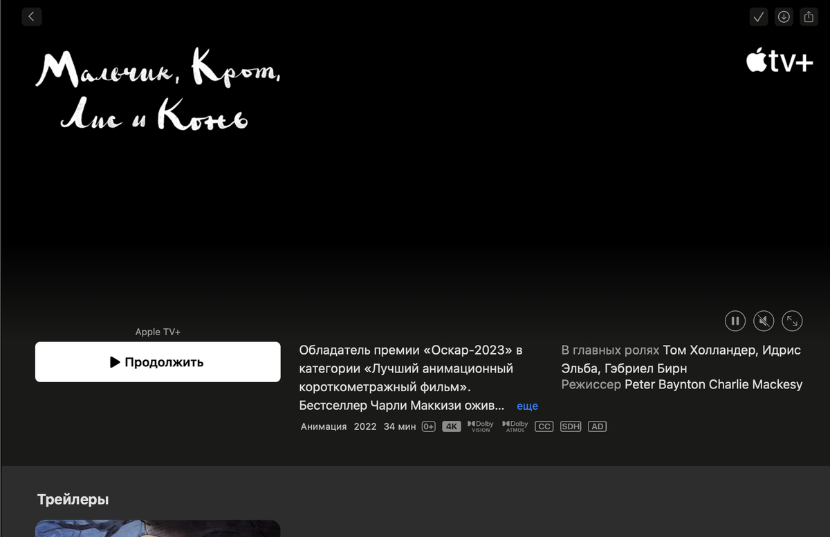This screenshot has width=830, height=537.
Task: Open actor Идрис Эльба
Action: click(681, 359)
